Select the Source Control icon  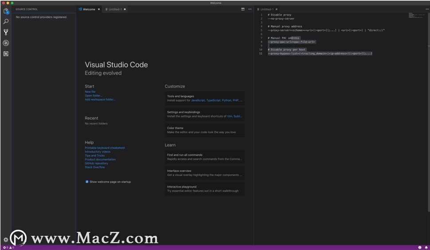6,32
